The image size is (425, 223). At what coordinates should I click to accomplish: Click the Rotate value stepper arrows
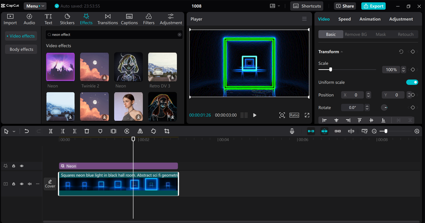(367, 107)
